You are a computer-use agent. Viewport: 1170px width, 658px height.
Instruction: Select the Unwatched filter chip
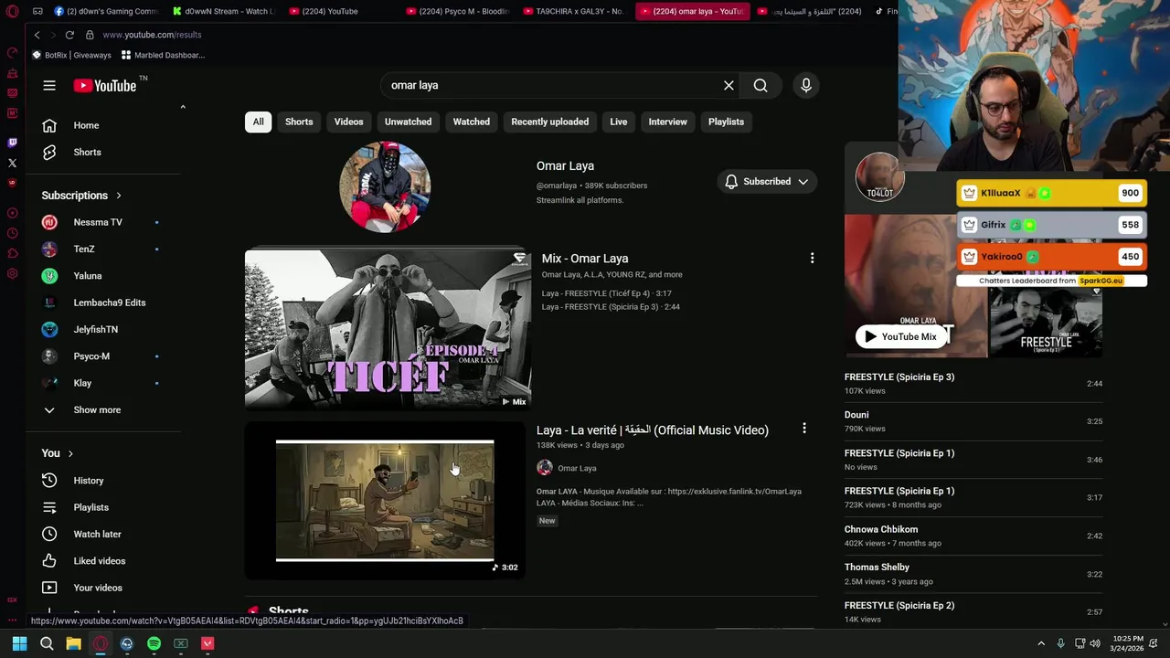click(x=408, y=122)
